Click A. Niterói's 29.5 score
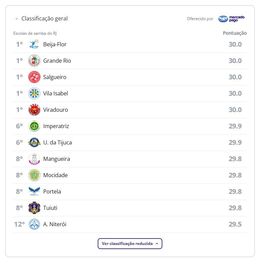 coord(235,224)
